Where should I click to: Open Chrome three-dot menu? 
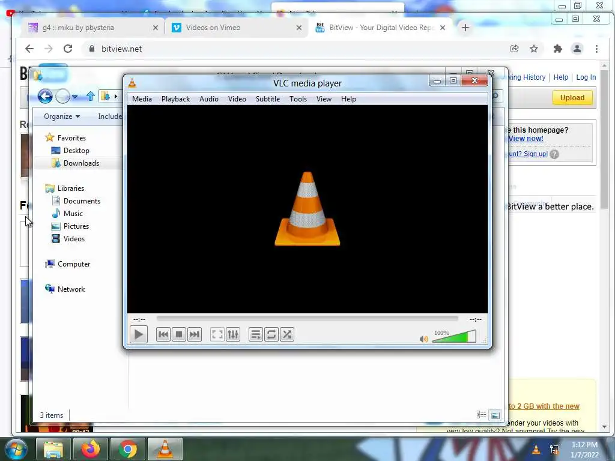click(596, 49)
